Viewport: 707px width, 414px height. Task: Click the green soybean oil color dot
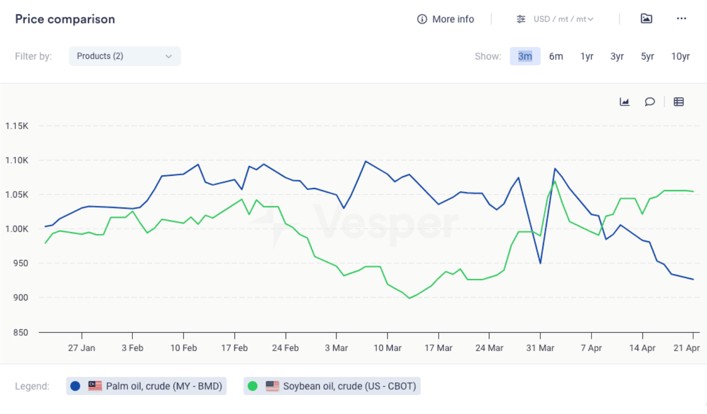click(252, 386)
